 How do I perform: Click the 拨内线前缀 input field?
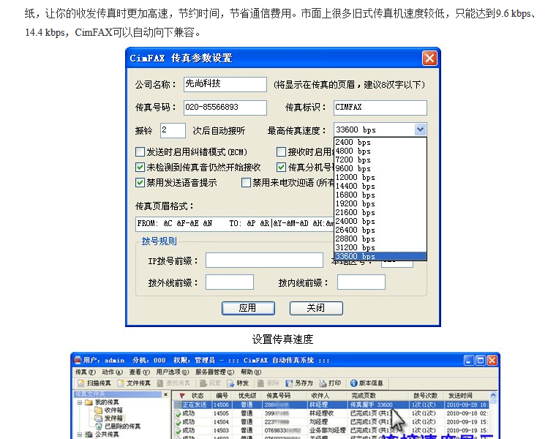[x=361, y=282]
